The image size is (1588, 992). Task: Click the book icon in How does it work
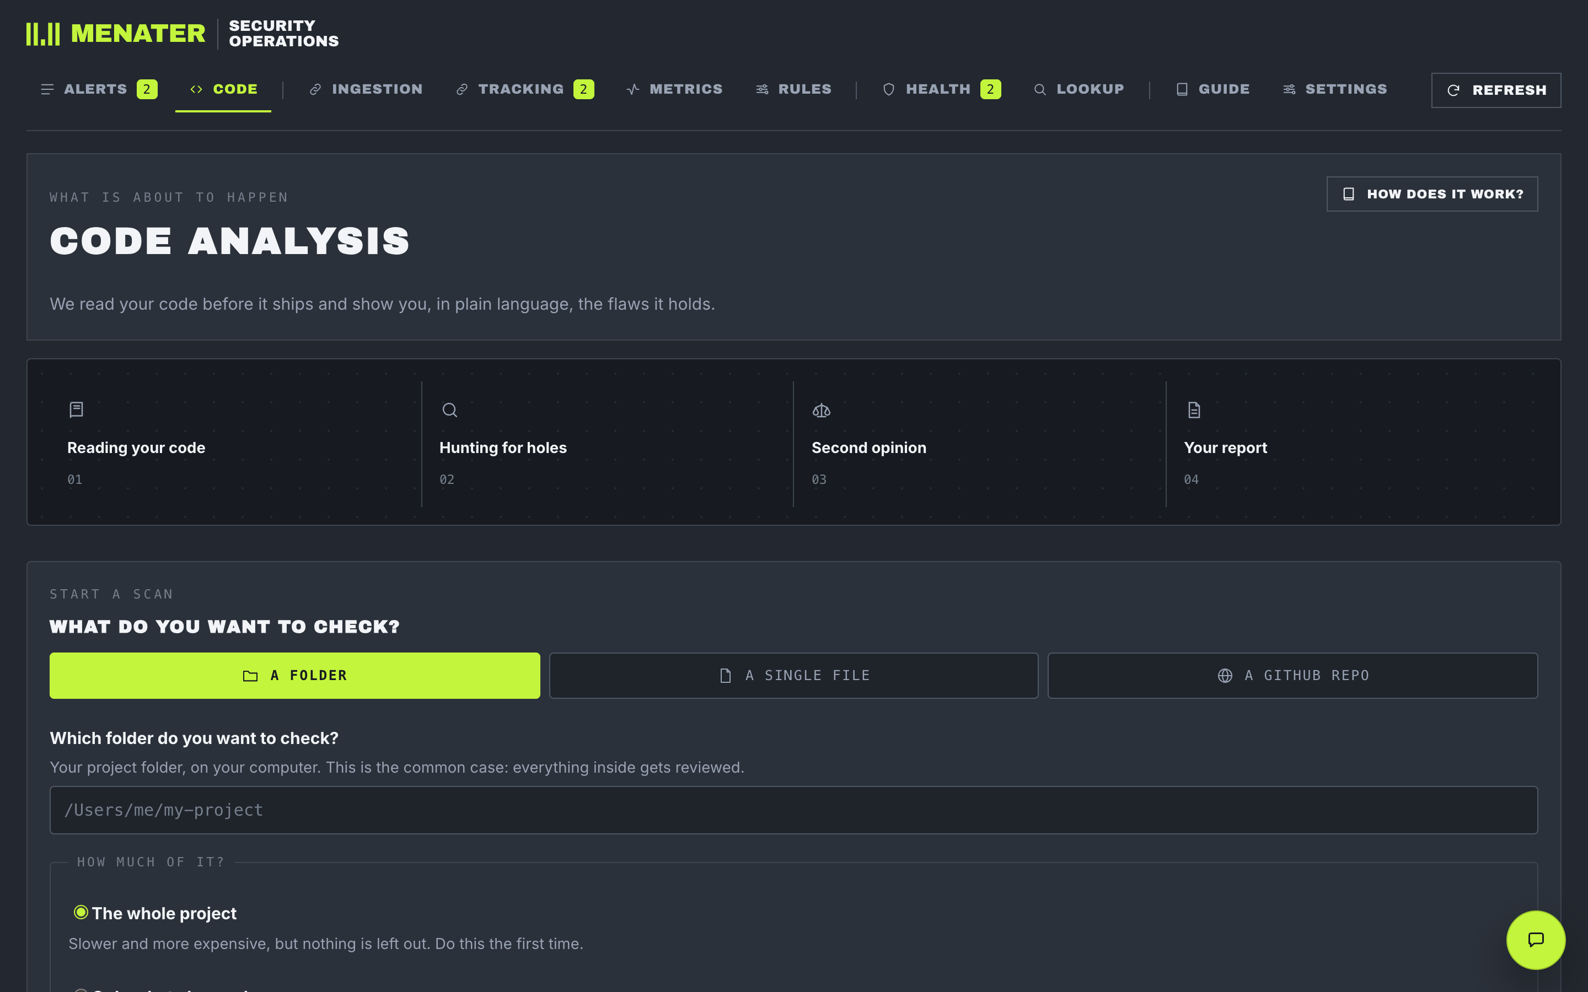1349,194
